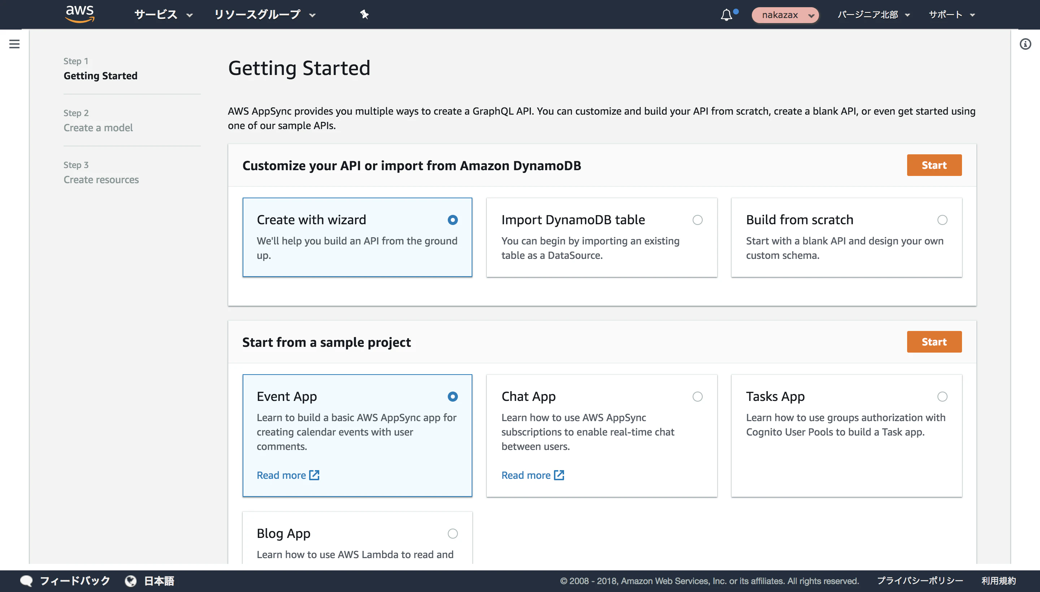Click Start for sample project section
This screenshot has width=1040, height=592.
[x=934, y=341]
